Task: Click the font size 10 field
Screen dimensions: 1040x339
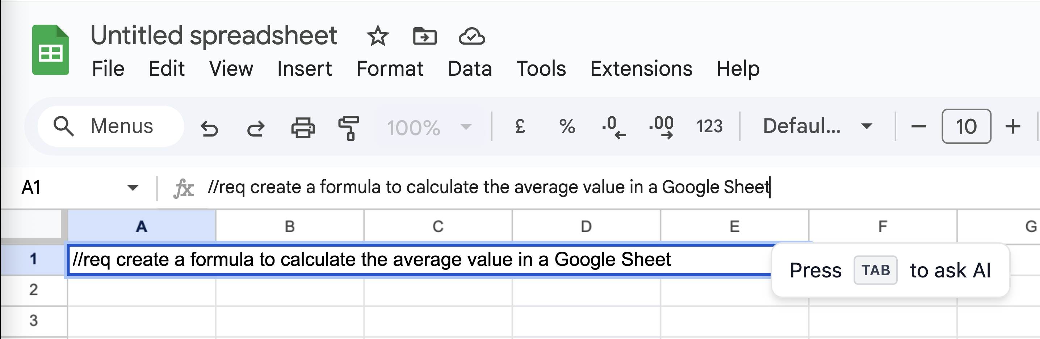Action: coord(966,126)
